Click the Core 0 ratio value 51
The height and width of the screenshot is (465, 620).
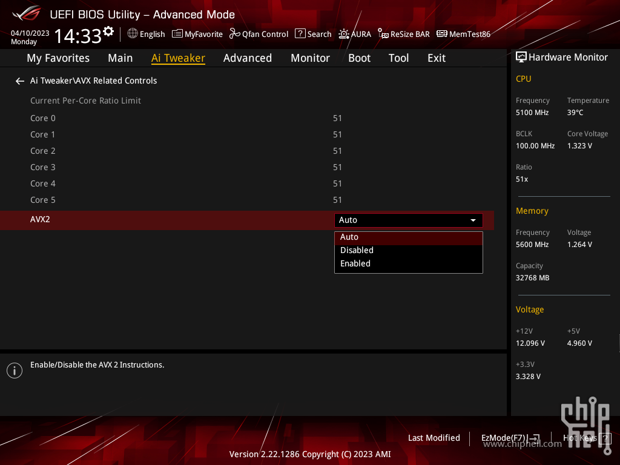click(337, 118)
